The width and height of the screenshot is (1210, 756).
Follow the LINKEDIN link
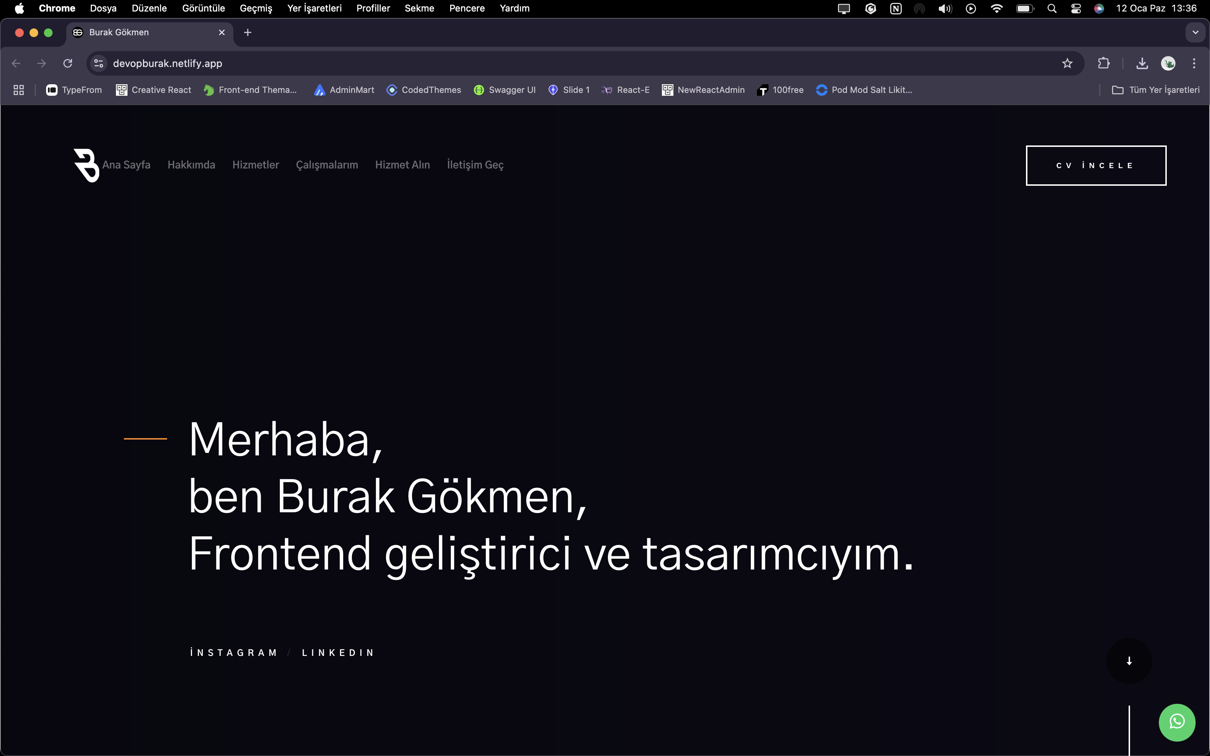[338, 652]
